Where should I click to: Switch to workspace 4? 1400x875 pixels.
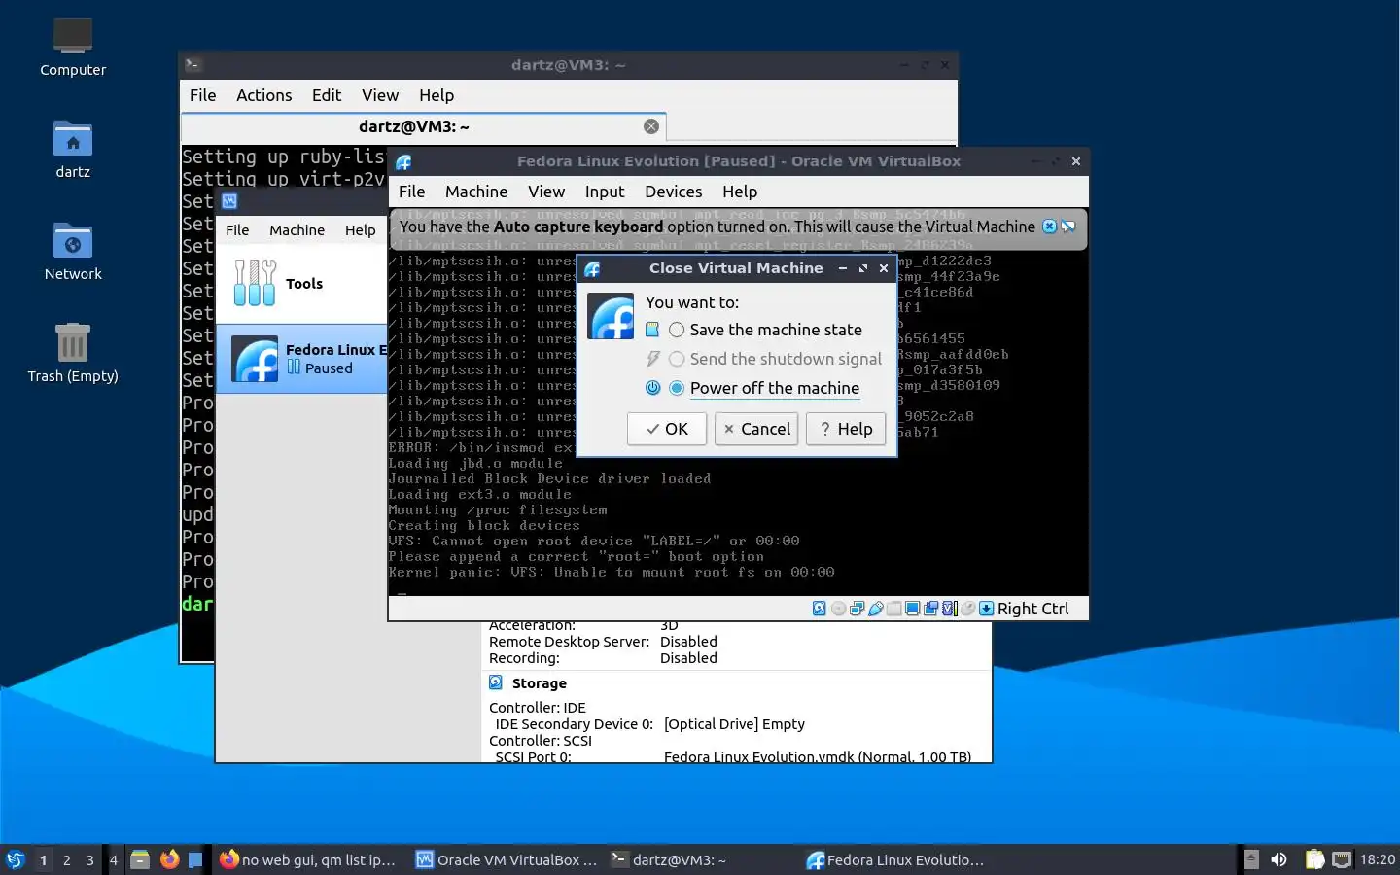click(113, 859)
